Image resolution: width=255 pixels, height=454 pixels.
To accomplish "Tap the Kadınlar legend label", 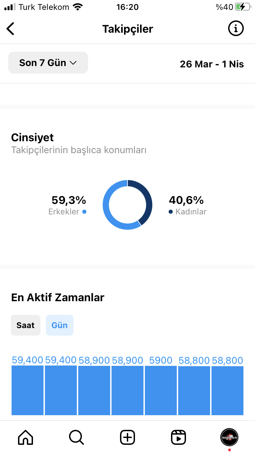I will (x=191, y=212).
